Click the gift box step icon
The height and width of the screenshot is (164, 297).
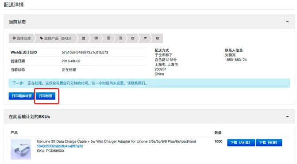84,38
